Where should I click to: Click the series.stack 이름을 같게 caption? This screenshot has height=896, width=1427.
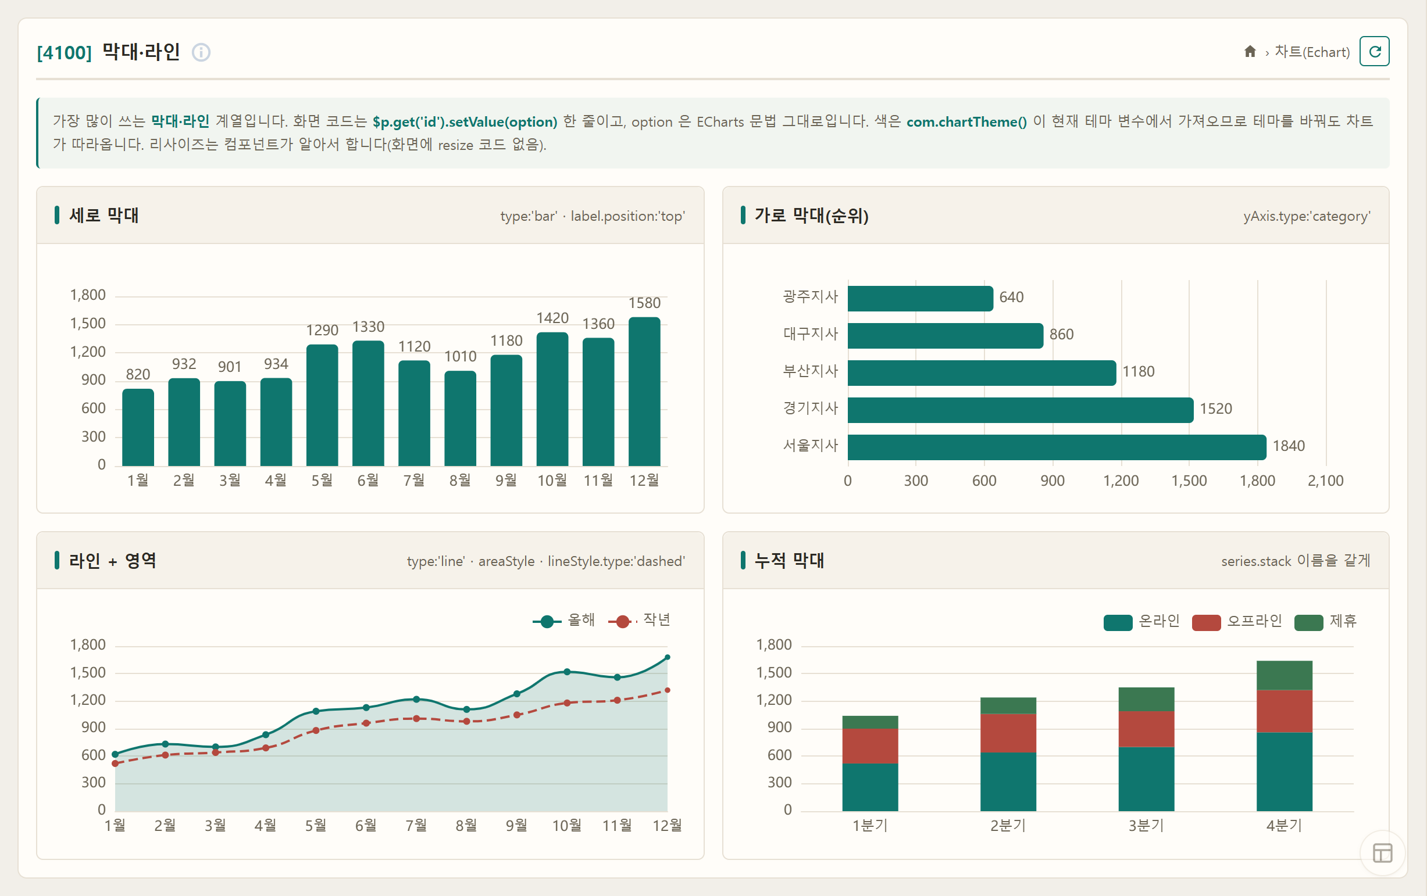[x=1296, y=561]
